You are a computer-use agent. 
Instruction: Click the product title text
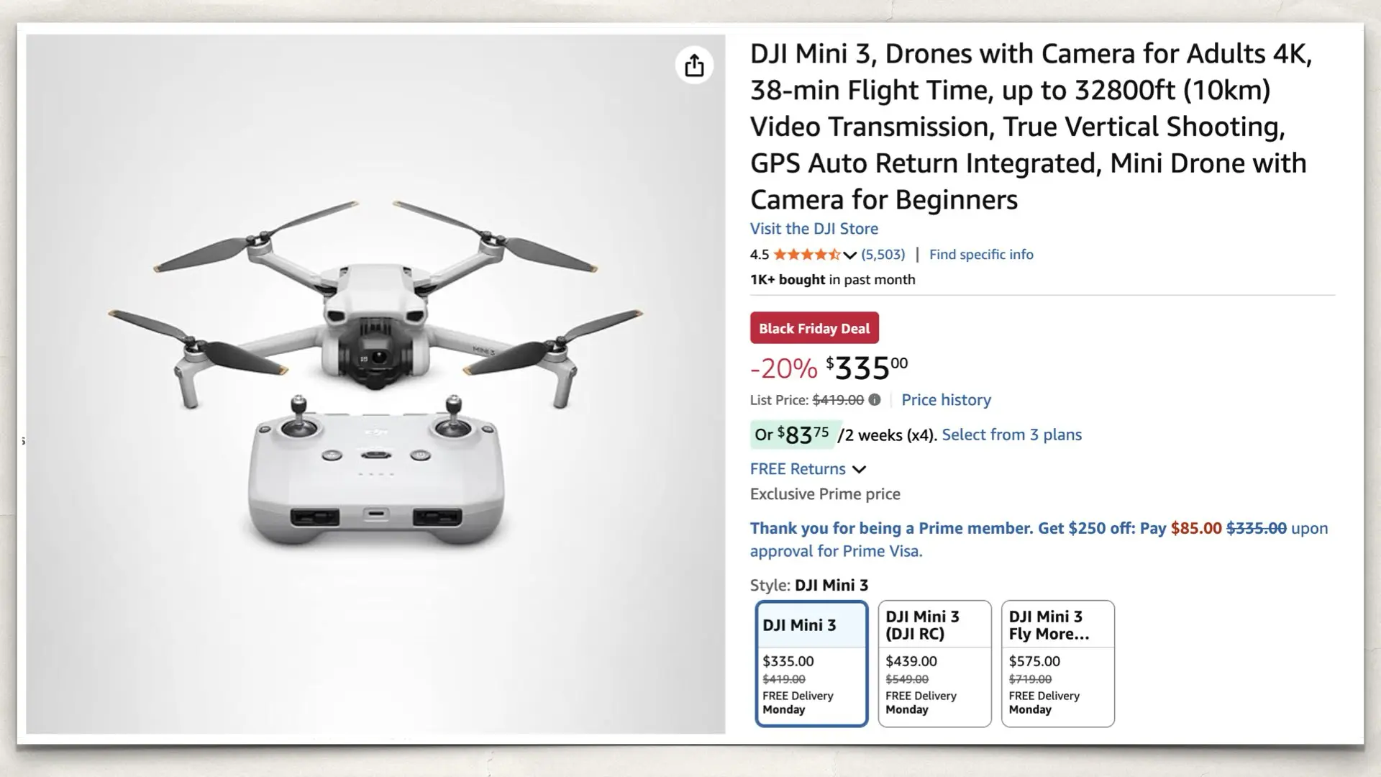coord(1029,126)
